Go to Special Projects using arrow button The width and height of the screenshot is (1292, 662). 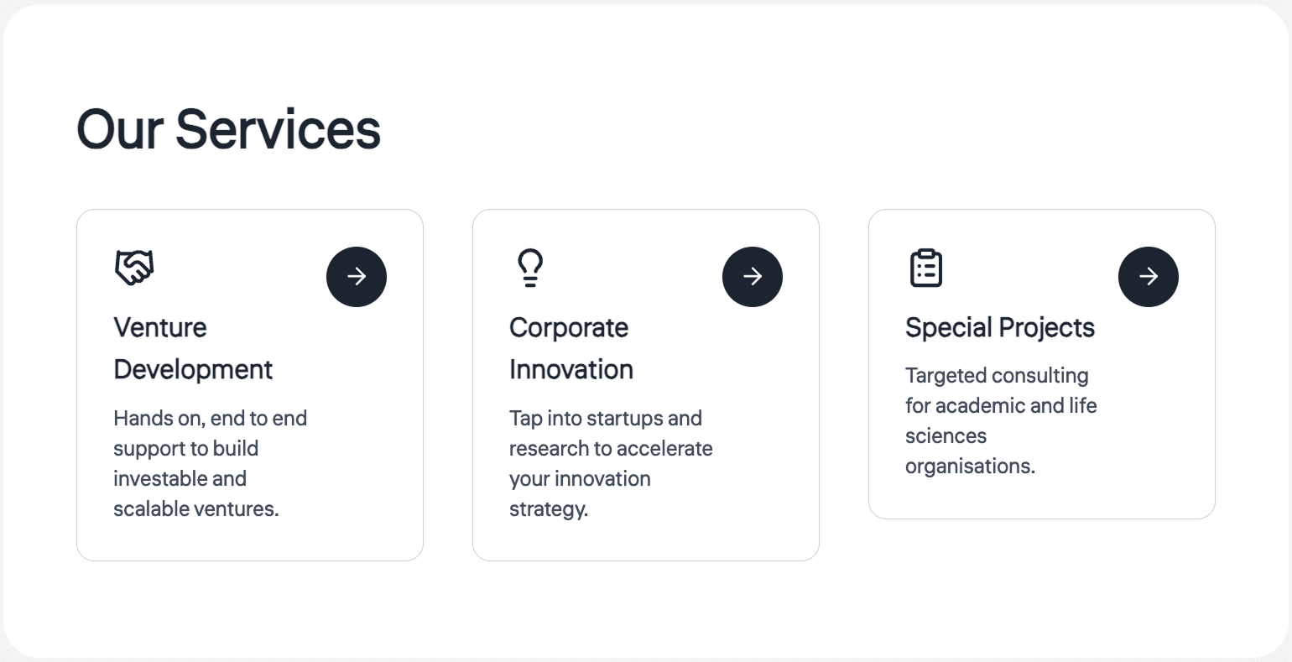tap(1149, 277)
